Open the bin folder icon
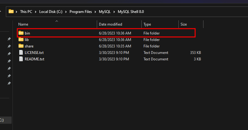Image resolution: width=248 pixels, height=130 pixels. (21, 33)
